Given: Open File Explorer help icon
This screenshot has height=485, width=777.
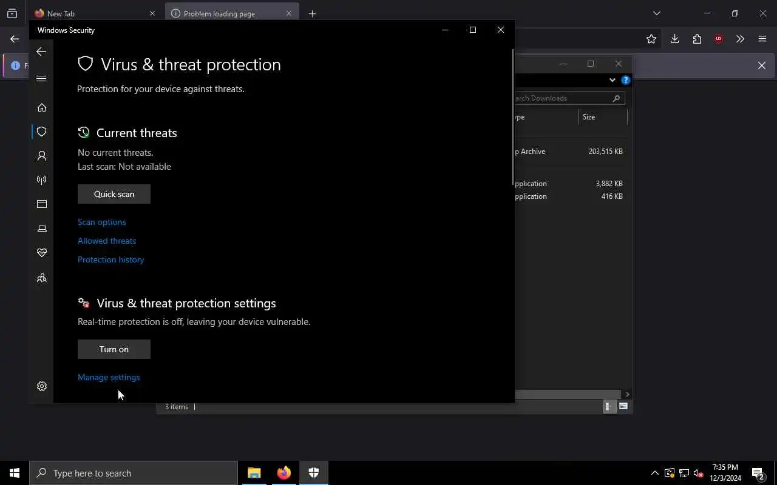Looking at the screenshot, I should (625, 80).
